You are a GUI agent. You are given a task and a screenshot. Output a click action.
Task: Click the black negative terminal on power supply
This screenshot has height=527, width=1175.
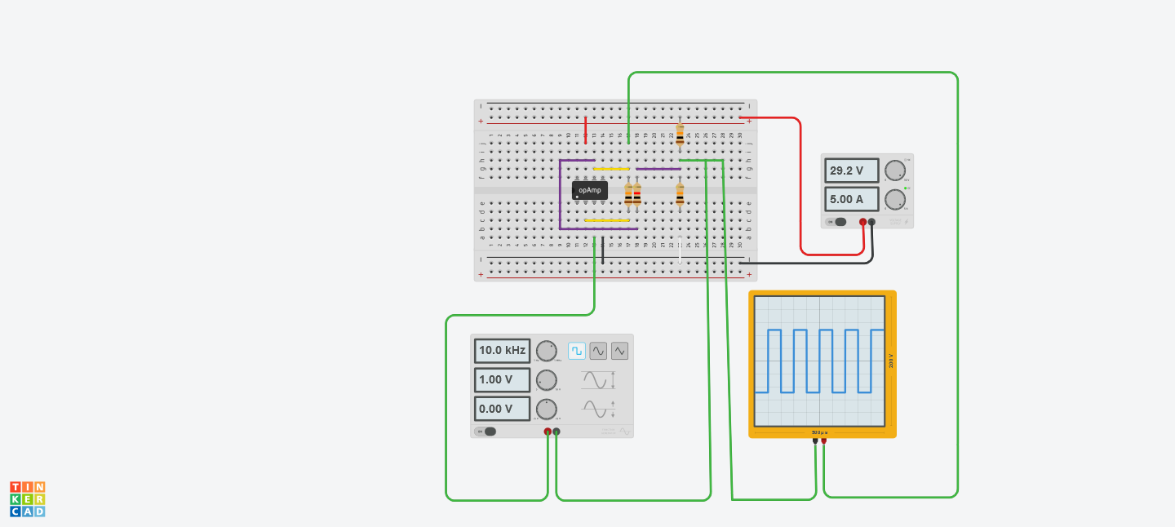871,222
